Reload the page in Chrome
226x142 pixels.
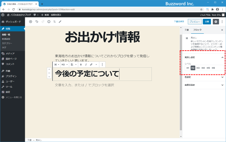(x=14, y=10)
